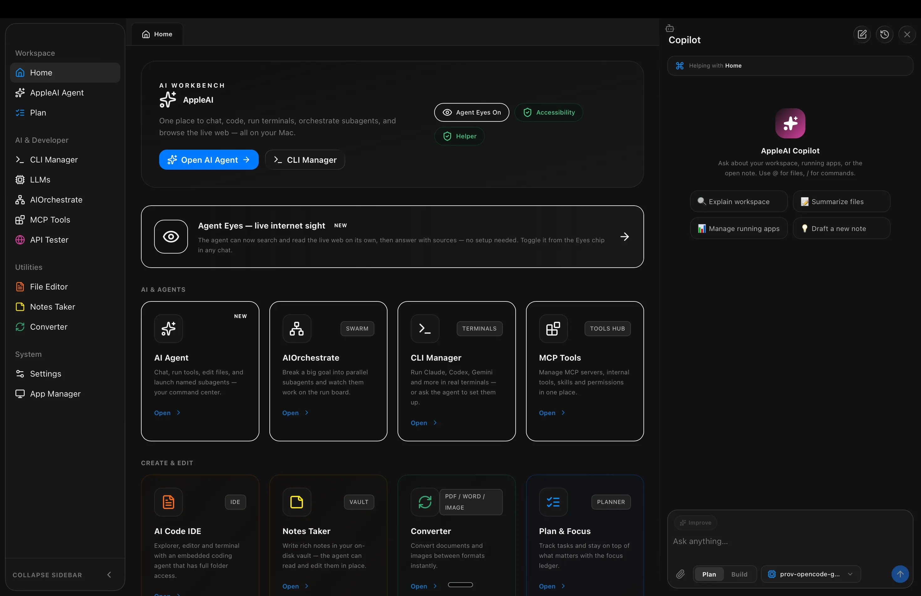This screenshot has width=921, height=596.
Task: Click the SWARM badge on the AIOrchestrate card
Action: click(x=357, y=328)
